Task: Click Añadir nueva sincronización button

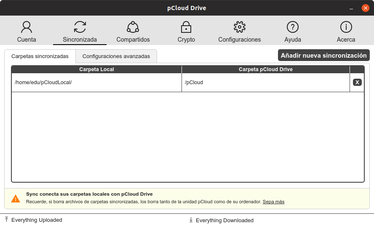Action: tap(324, 55)
